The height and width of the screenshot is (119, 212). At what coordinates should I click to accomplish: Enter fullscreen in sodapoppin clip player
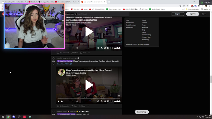[x=112, y=48]
